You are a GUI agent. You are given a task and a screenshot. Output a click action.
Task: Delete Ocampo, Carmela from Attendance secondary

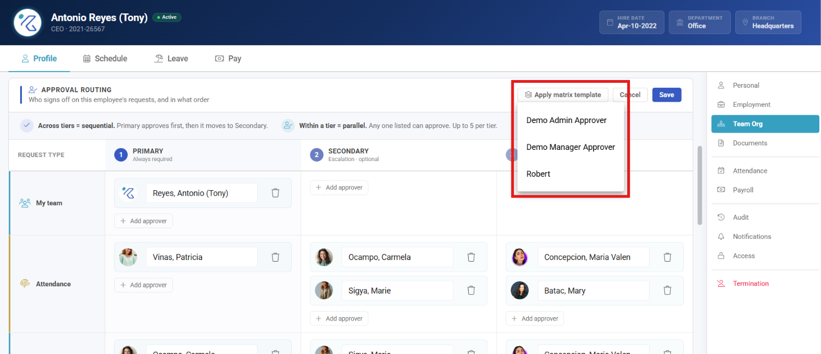click(472, 257)
